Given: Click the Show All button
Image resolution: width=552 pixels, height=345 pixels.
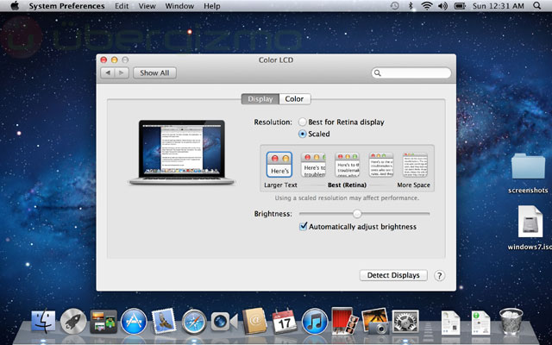Looking at the screenshot, I should pos(154,73).
